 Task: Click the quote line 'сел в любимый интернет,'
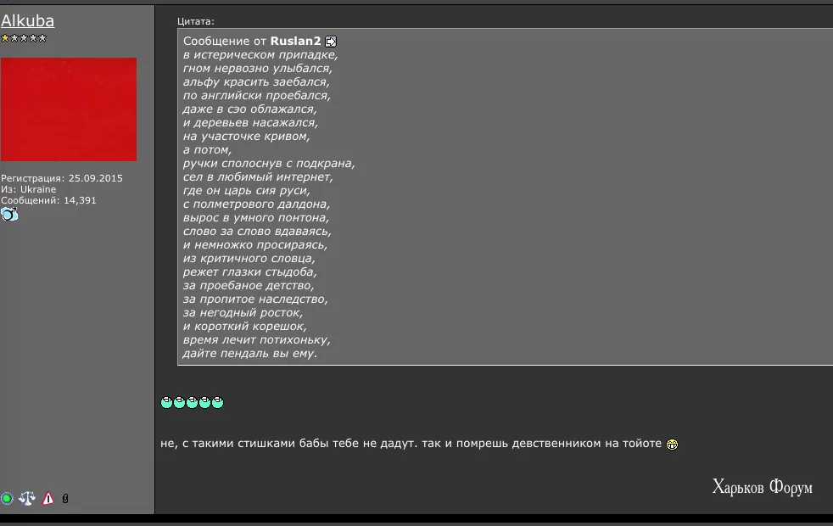(258, 177)
